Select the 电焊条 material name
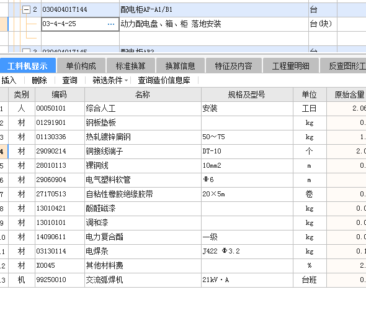Image resolution: width=366 pixels, height=315 pixels. click(x=143, y=252)
